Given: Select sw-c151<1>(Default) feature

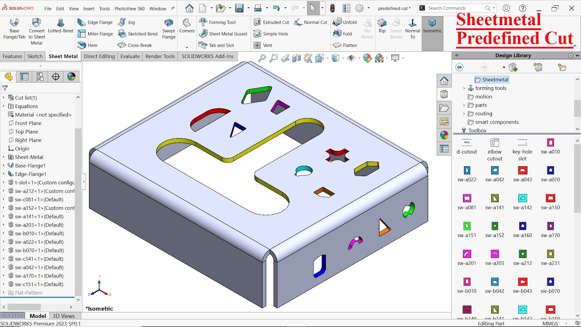Looking at the screenshot, I should 39,284.
